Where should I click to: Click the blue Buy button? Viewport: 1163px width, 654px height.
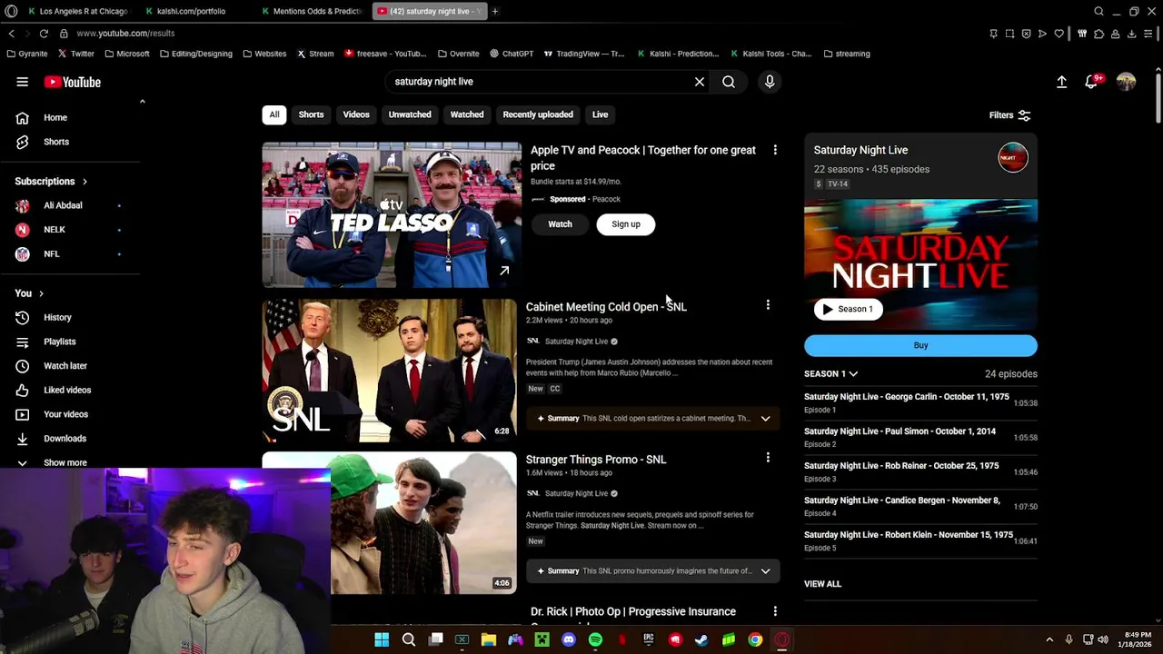(x=920, y=345)
